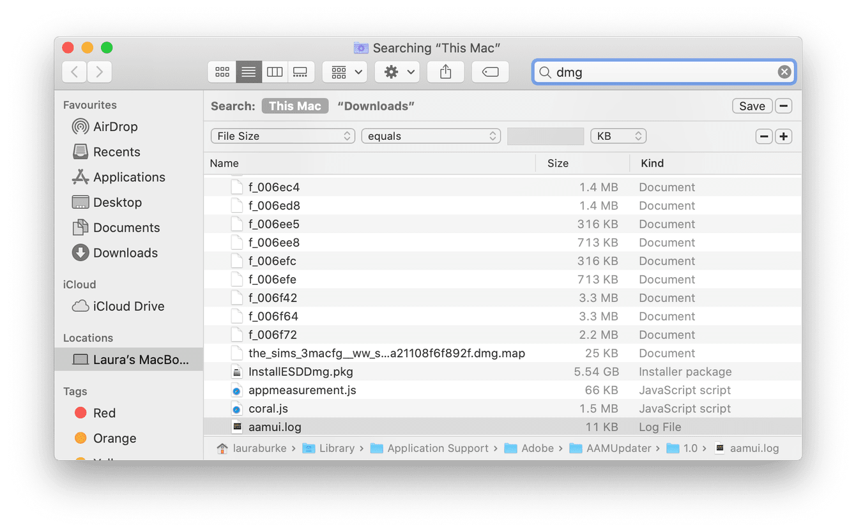Clear the dmg search field
The width and height of the screenshot is (856, 532).
(x=784, y=72)
